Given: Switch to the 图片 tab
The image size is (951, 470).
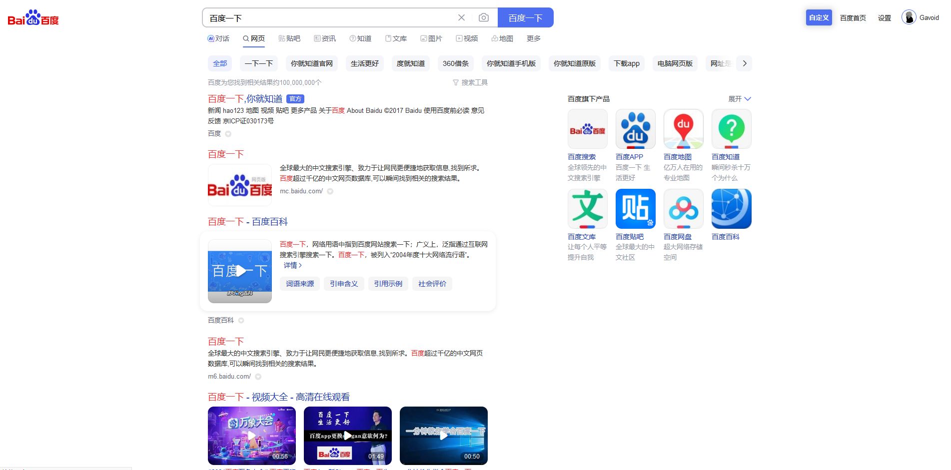Looking at the screenshot, I should pyautogui.click(x=431, y=38).
